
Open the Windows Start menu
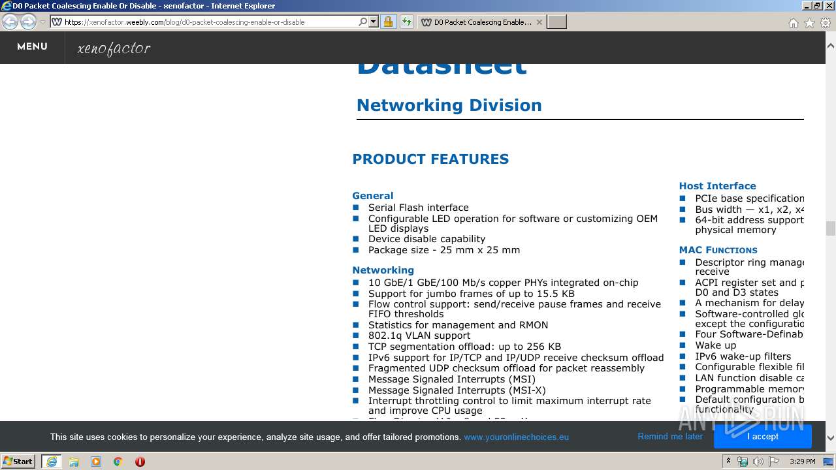click(x=18, y=461)
